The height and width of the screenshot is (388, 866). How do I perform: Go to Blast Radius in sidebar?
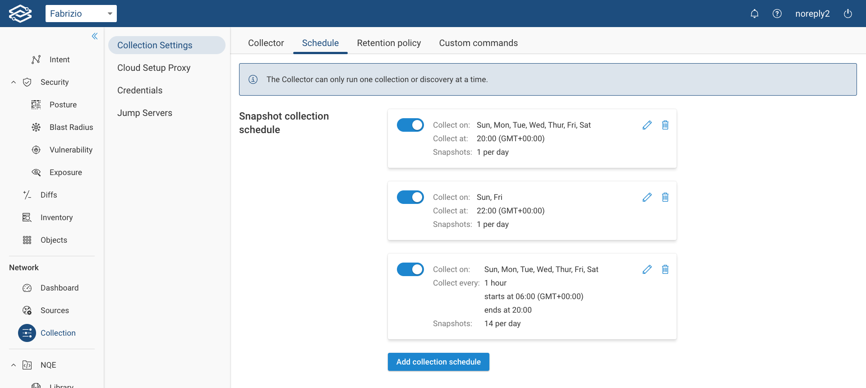click(71, 127)
